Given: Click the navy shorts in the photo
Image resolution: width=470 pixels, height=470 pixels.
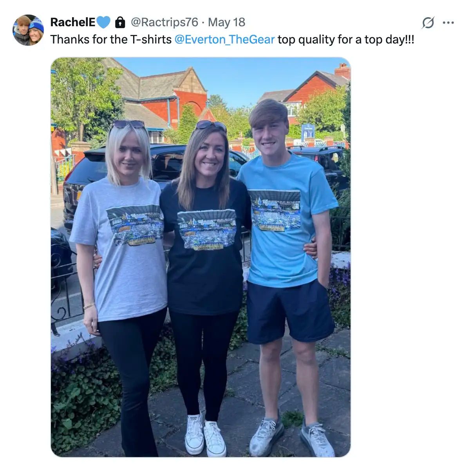Looking at the screenshot, I should [x=290, y=311].
